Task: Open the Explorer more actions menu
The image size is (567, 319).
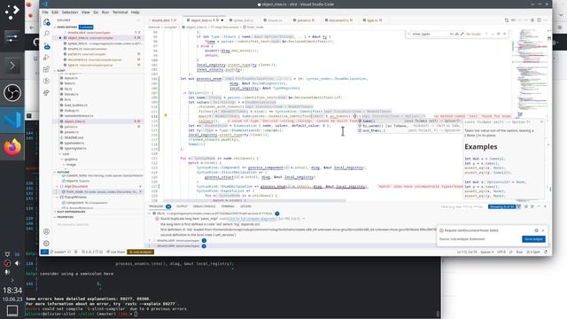Action: pos(138,20)
